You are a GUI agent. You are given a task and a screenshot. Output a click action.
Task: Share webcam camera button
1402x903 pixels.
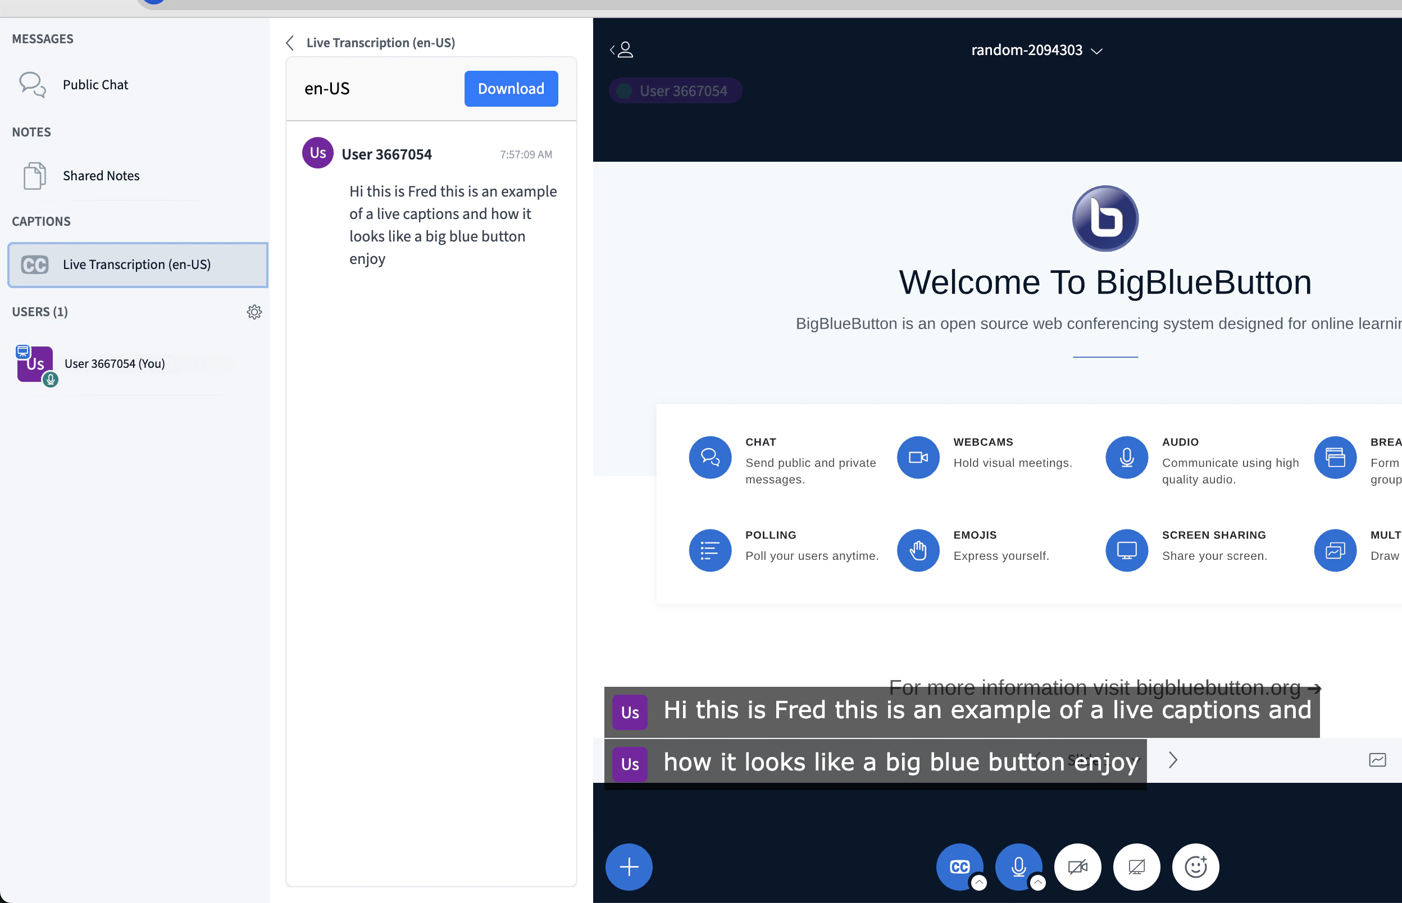tap(1077, 866)
